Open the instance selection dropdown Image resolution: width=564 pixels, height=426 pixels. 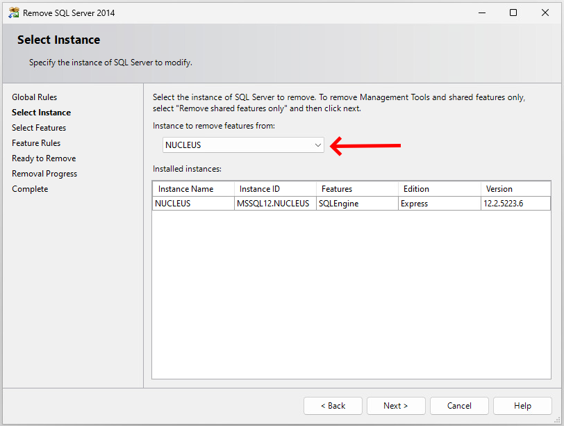[x=243, y=145]
